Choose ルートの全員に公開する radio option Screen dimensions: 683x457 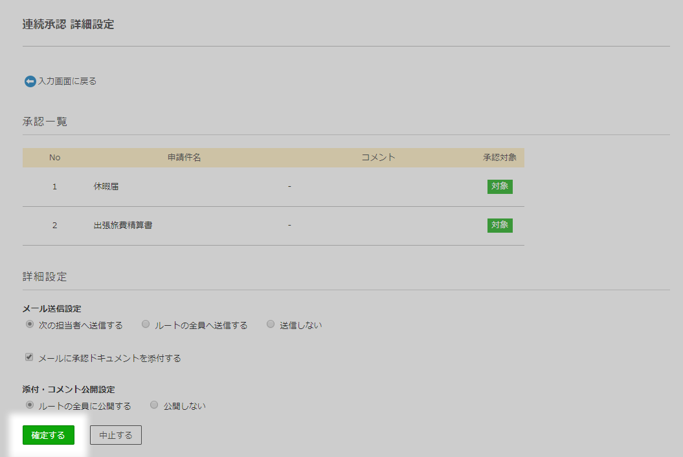[30, 405]
